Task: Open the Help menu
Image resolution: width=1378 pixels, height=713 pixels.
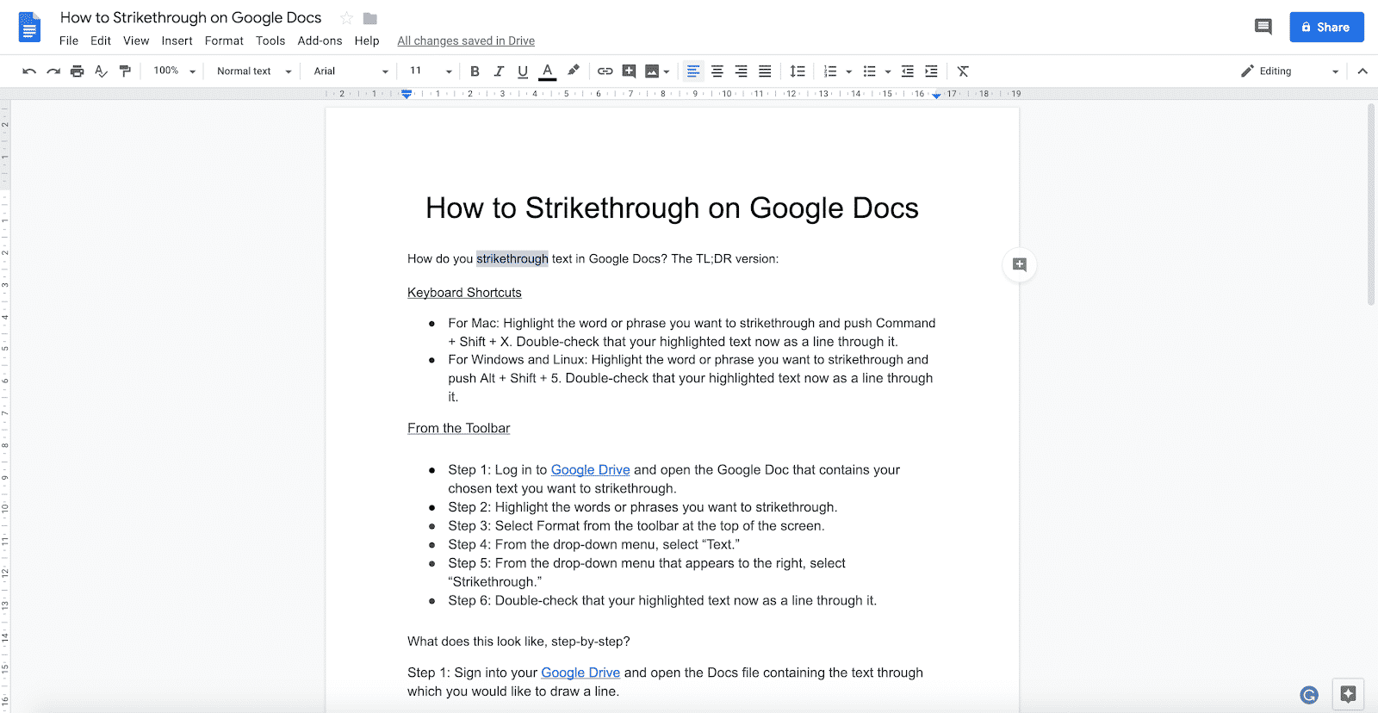Action: (x=367, y=40)
